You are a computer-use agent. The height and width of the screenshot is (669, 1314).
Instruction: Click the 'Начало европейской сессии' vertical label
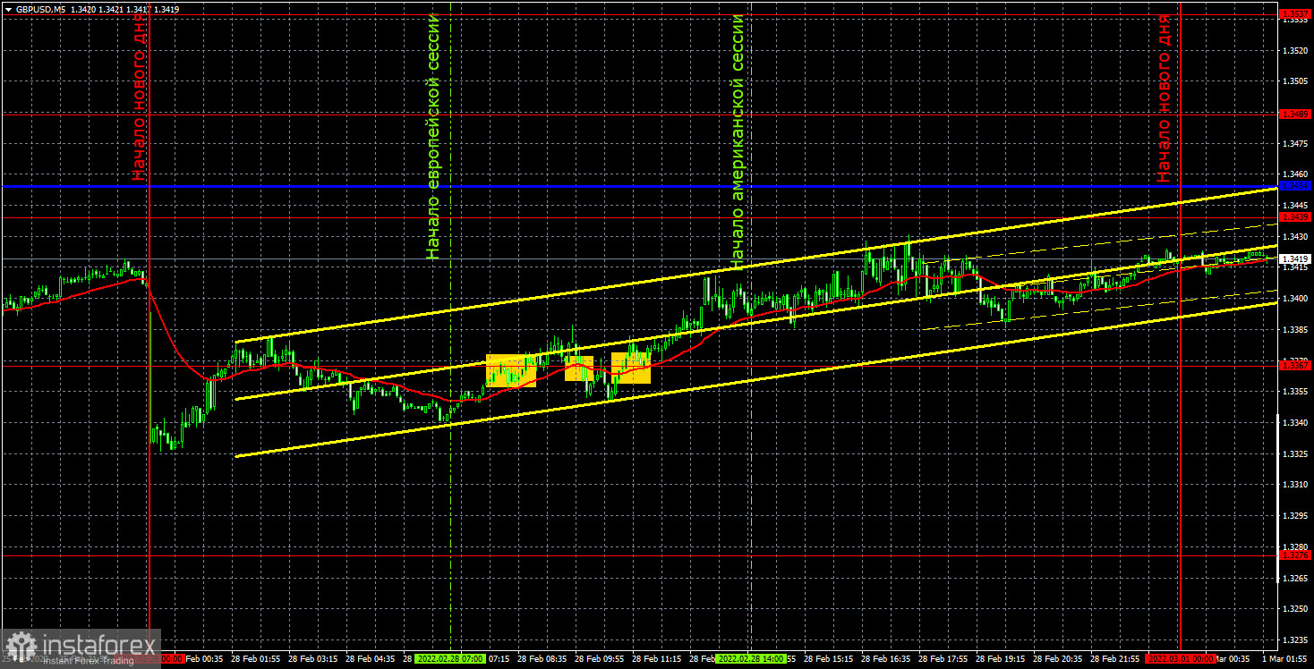click(x=433, y=137)
